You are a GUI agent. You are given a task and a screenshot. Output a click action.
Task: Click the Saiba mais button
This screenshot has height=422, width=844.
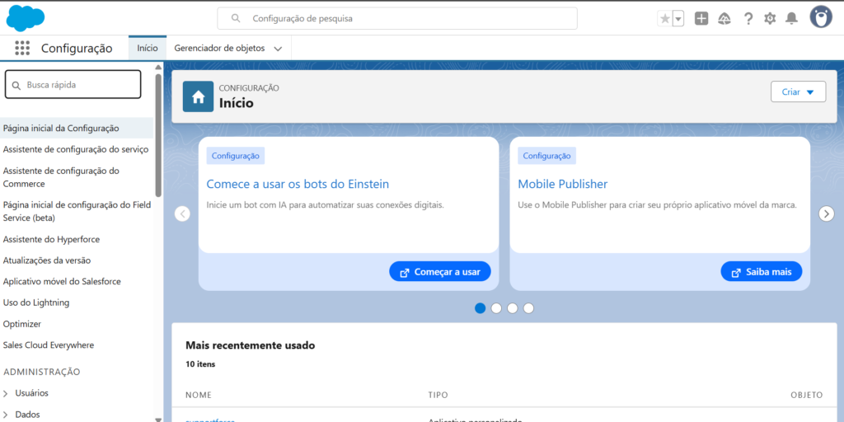click(761, 272)
